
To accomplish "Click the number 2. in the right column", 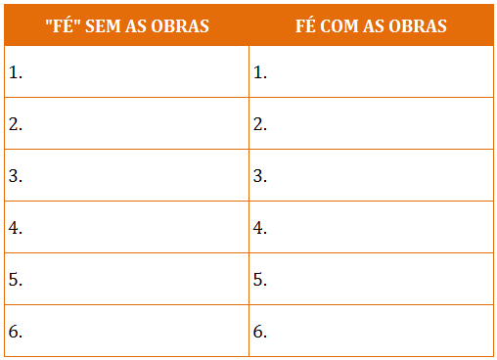I will tap(260, 124).
